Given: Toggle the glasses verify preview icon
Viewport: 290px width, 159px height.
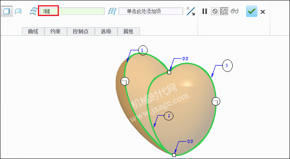Looking at the screenshot, I should (234, 11).
